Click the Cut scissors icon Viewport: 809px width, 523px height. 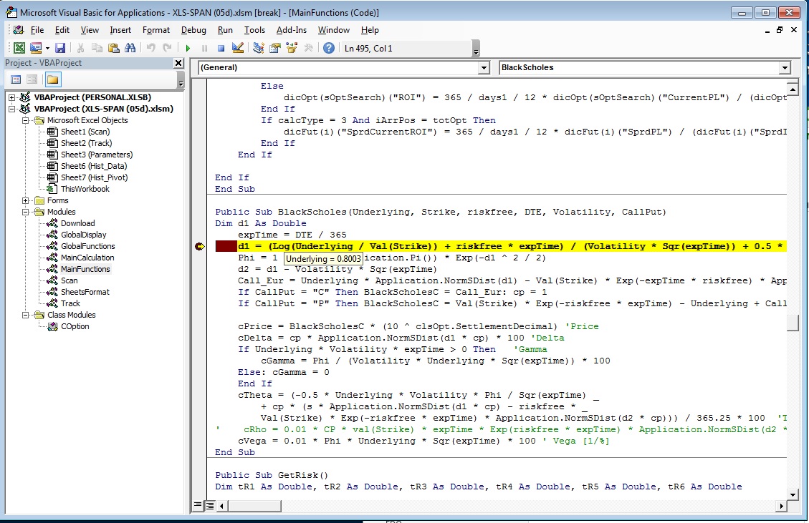click(80, 48)
